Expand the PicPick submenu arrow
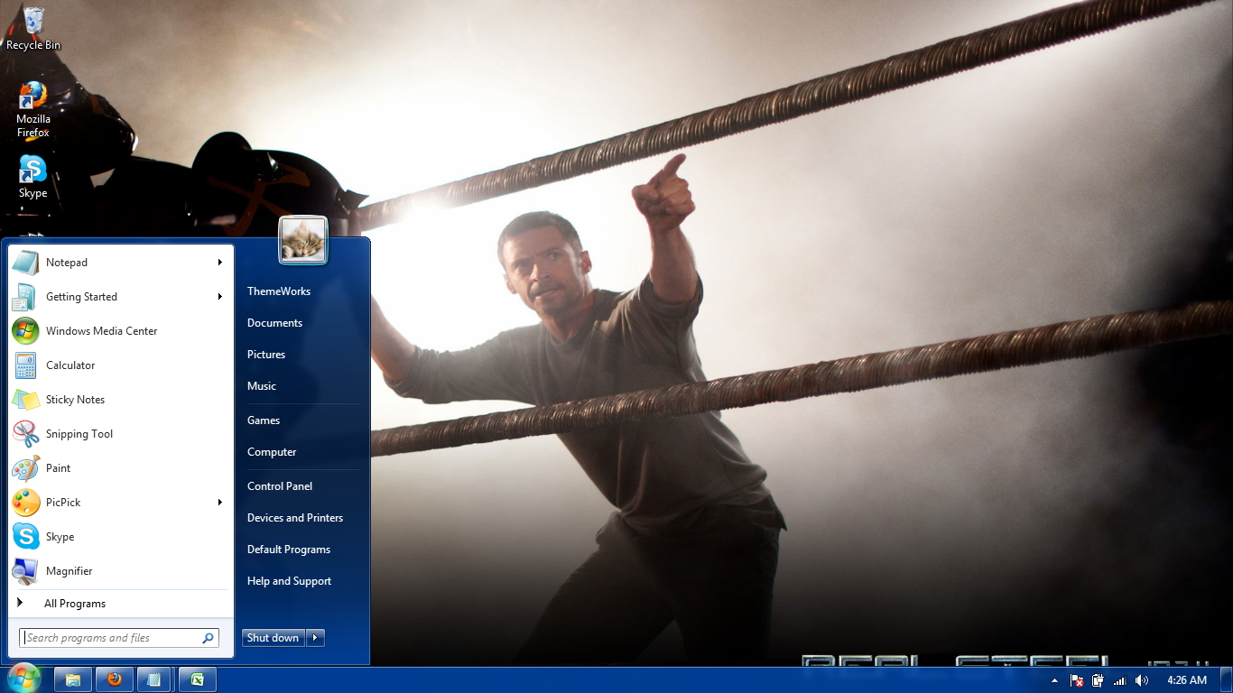Viewport: 1233px width, 693px height. pos(220,503)
